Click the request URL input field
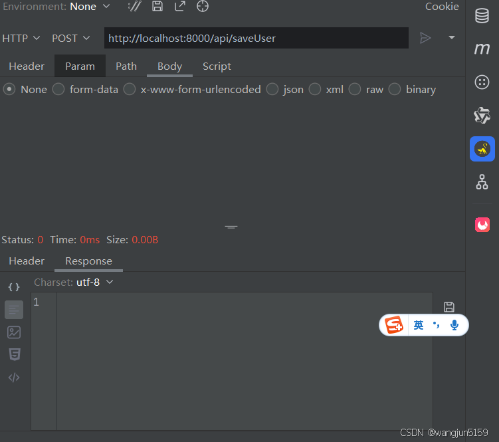 point(256,38)
